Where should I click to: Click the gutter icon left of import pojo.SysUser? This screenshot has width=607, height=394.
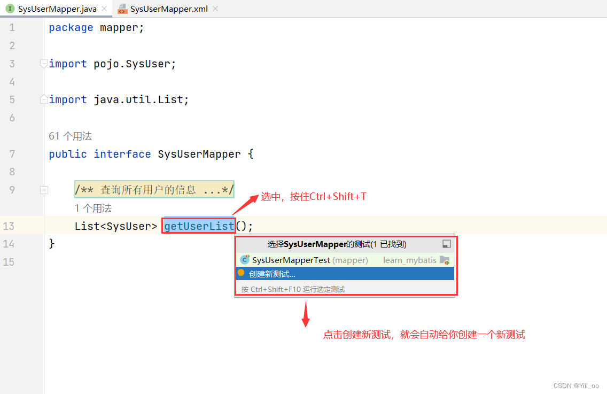43,64
